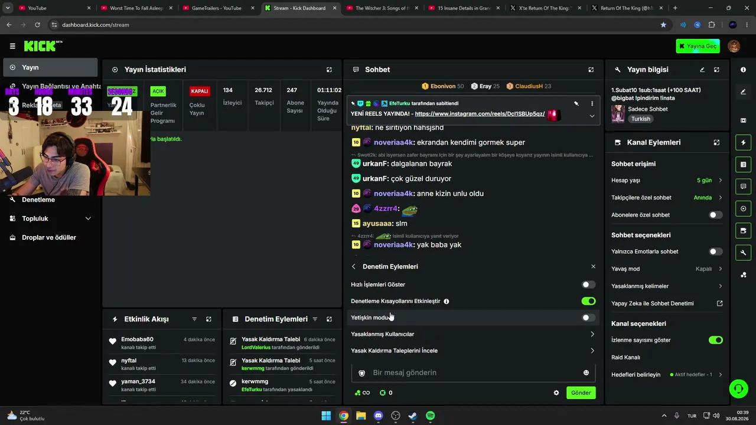Turn off İzlenme sayısını göster switch

(x=715, y=340)
